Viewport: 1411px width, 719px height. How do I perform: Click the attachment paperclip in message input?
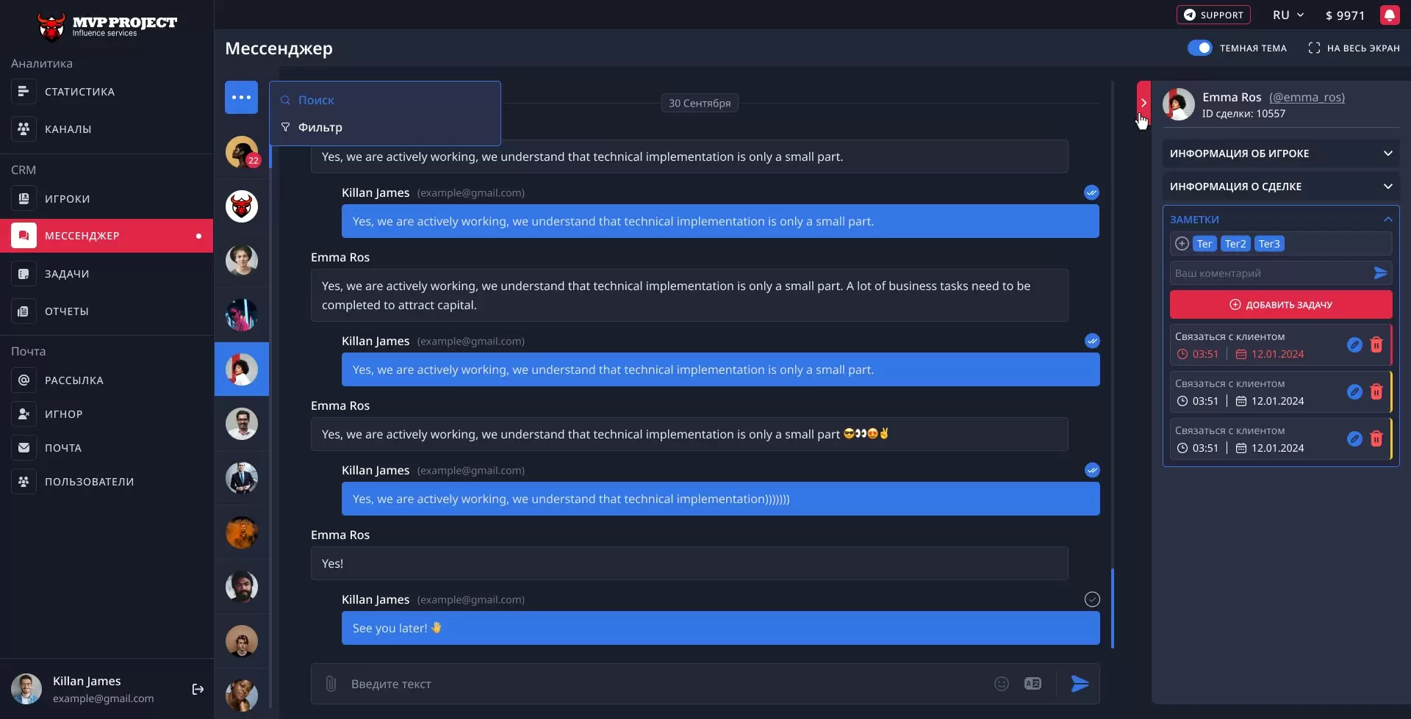click(330, 683)
